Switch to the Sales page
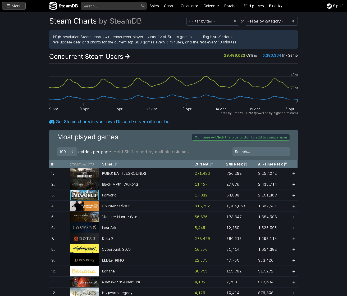347x296 pixels. (x=154, y=6)
